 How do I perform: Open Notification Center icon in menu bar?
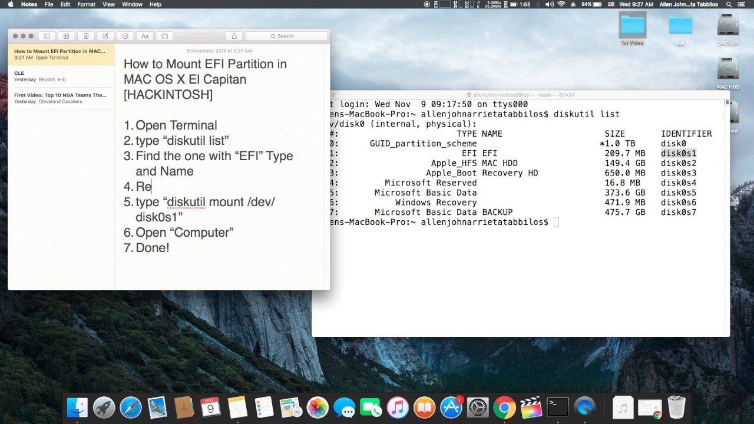point(742,4)
